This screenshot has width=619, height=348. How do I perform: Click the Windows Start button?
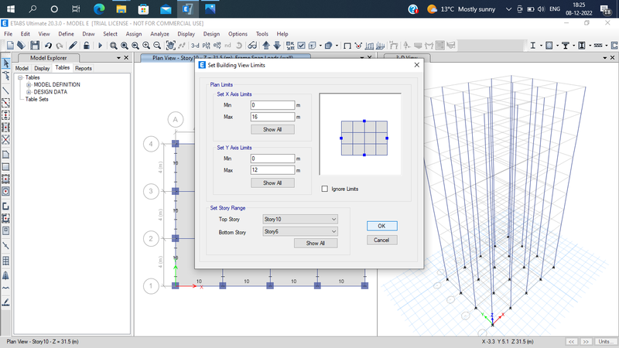[x=11, y=9]
